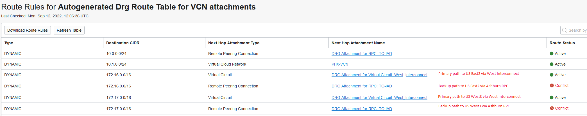Click the Type column header

click(9, 43)
